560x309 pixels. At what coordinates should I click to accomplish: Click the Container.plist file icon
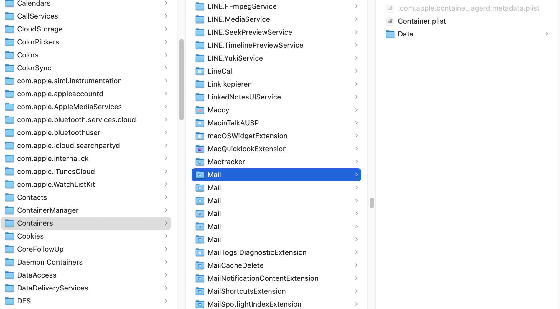click(x=390, y=21)
